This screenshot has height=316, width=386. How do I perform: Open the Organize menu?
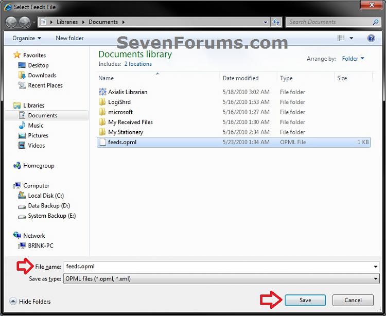coord(27,38)
